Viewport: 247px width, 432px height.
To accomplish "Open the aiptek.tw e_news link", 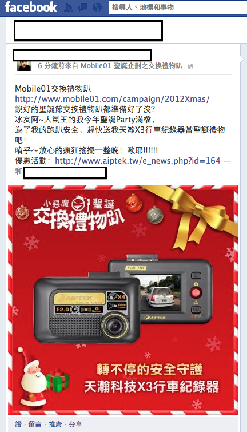I will (138, 161).
